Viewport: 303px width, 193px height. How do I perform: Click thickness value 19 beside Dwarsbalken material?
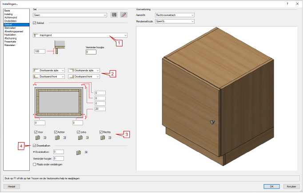point(86,152)
